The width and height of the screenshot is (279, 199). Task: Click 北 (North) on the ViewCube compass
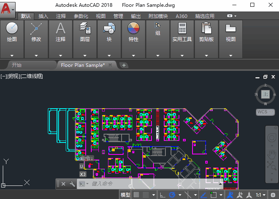(265, 86)
